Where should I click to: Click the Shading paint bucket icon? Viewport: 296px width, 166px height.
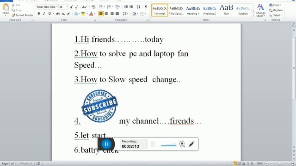pos(134,13)
